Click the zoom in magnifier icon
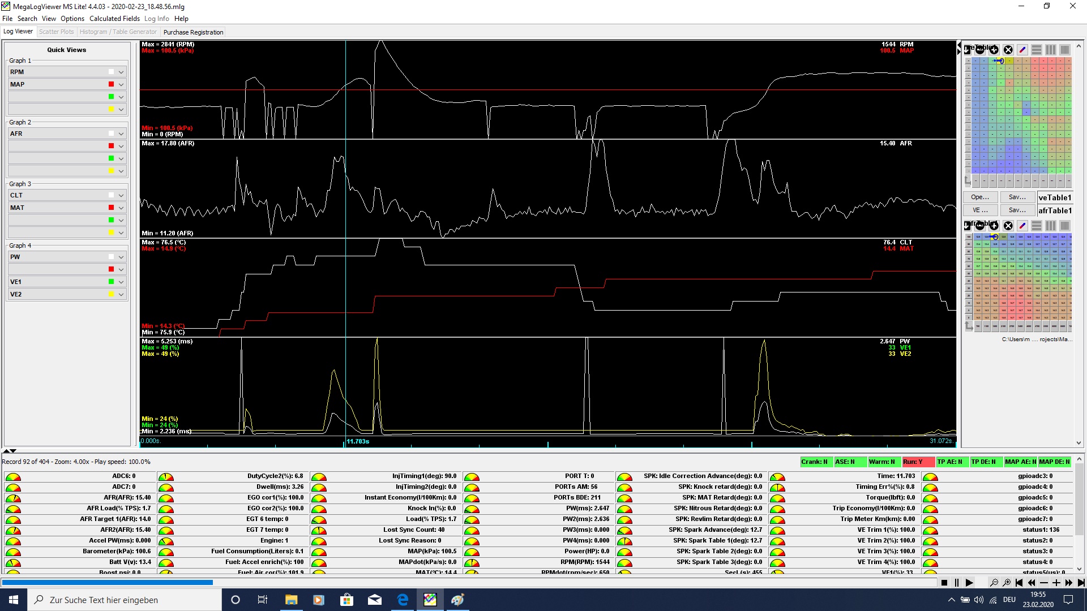Image resolution: width=1087 pixels, height=611 pixels. pos(1007,583)
